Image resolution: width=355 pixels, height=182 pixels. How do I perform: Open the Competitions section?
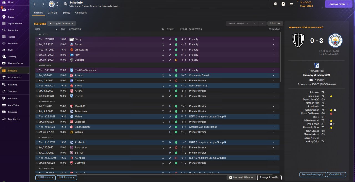tap(15, 77)
